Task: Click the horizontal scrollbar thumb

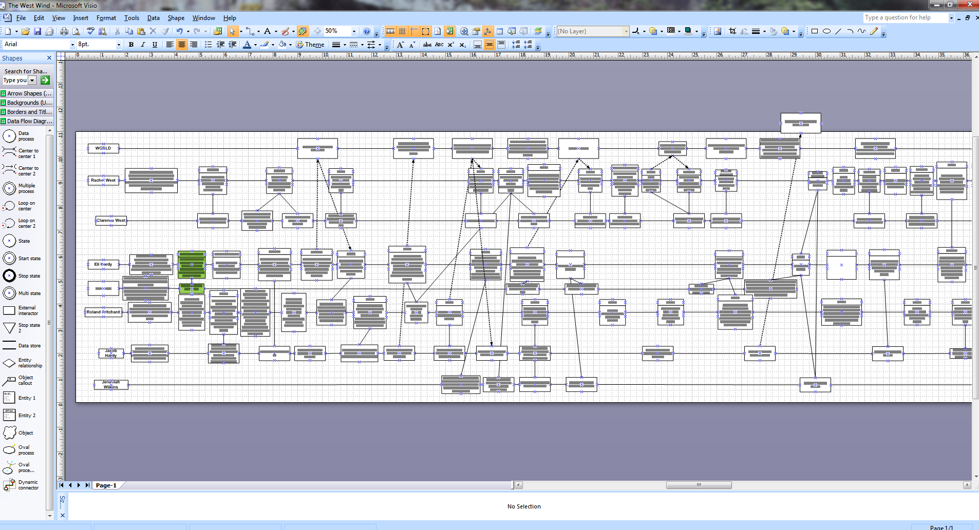Action: coord(699,485)
